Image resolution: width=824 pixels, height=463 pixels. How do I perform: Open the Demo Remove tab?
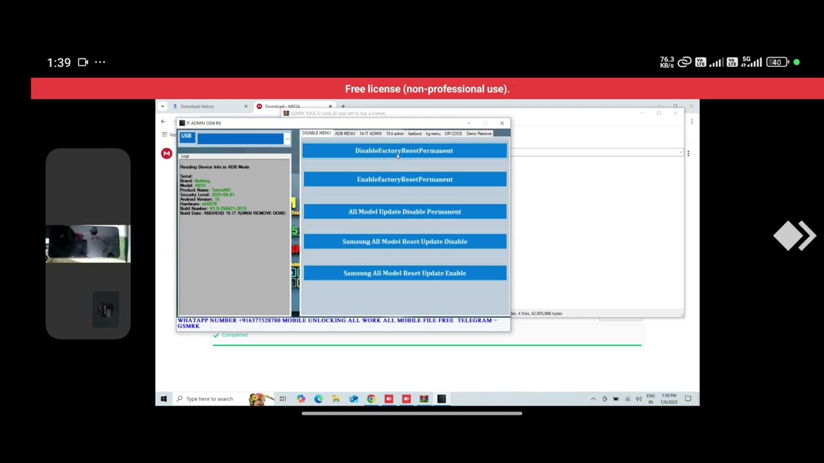[478, 133]
